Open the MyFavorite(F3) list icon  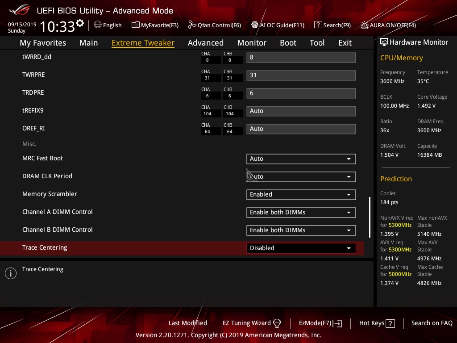click(135, 25)
